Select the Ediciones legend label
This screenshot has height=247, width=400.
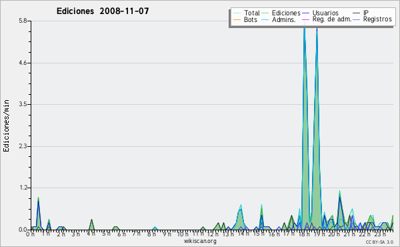(286, 13)
